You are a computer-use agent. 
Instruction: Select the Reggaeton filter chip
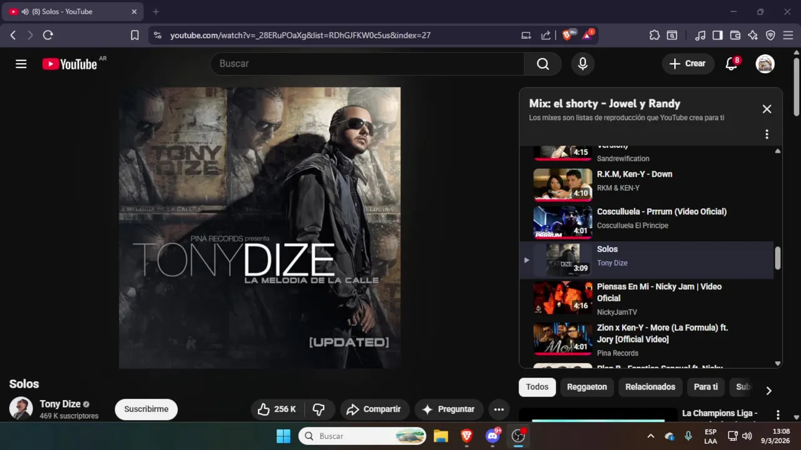pos(587,387)
